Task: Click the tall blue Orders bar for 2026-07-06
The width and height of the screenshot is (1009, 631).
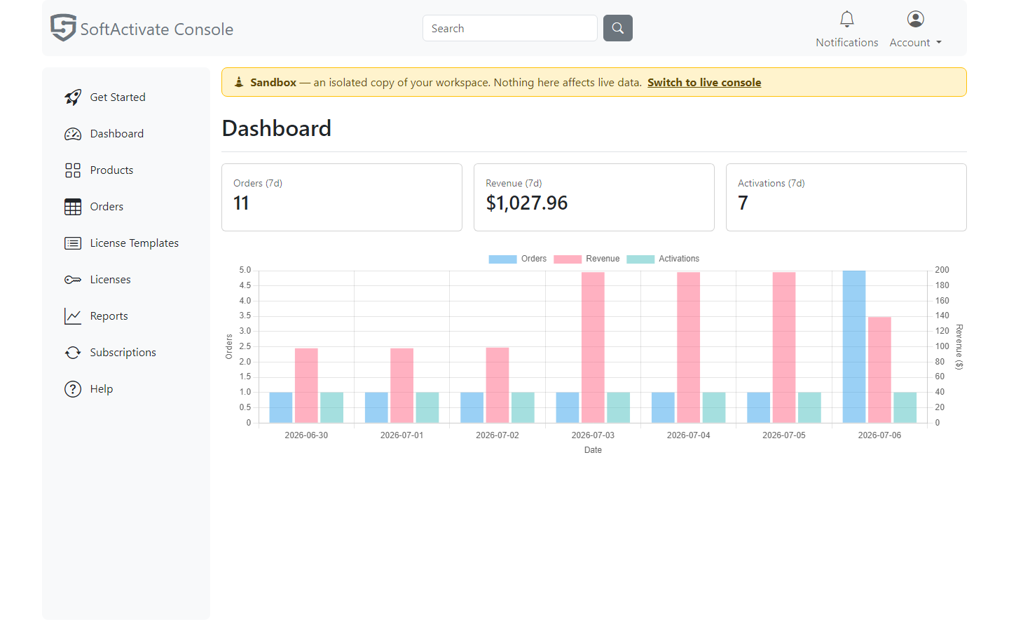Action: coord(854,346)
